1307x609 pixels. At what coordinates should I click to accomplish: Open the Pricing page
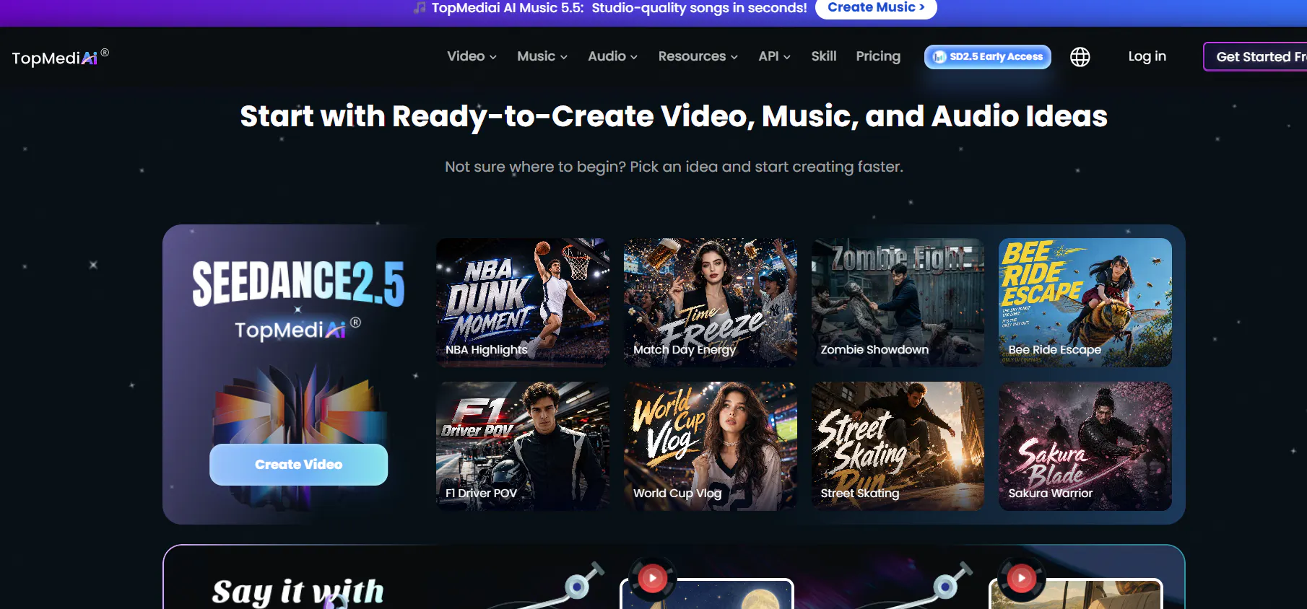pos(878,56)
